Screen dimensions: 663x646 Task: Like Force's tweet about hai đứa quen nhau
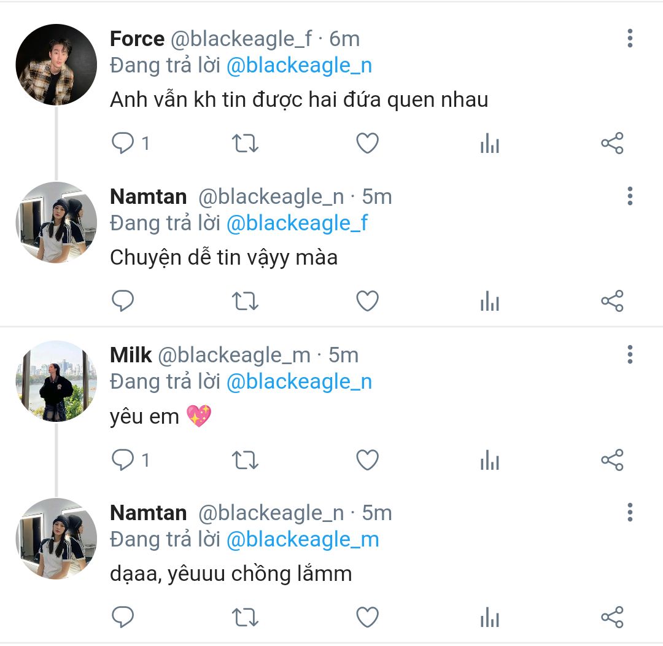(367, 144)
